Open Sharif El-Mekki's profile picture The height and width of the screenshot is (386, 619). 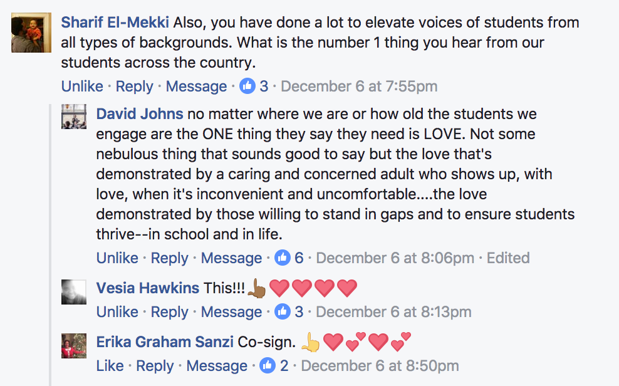[27, 32]
